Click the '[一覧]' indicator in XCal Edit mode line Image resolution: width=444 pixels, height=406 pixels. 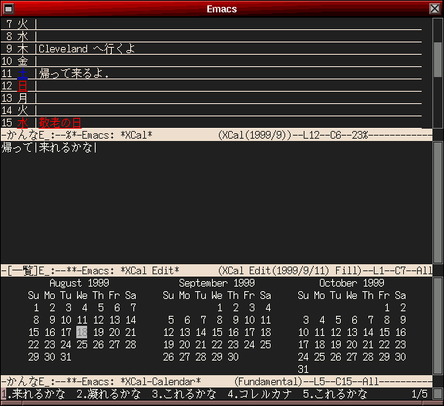pyautogui.click(x=22, y=270)
